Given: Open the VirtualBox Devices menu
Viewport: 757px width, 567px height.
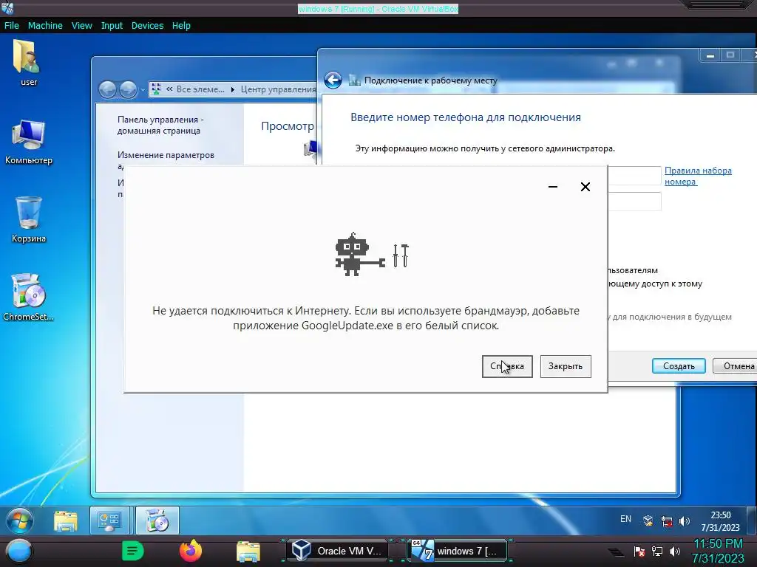Looking at the screenshot, I should pyautogui.click(x=147, y=26).
